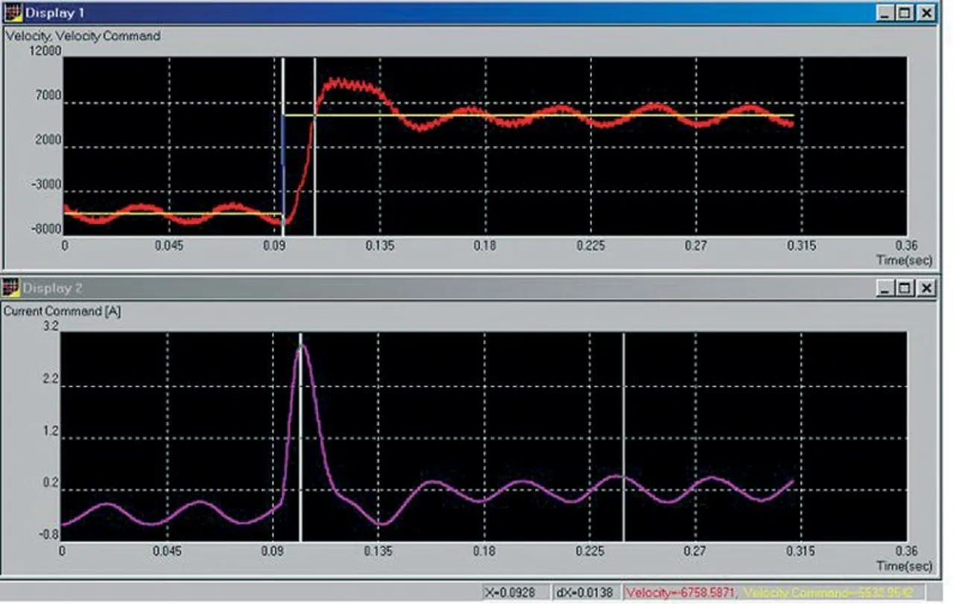Click the Display 1 window icon
This screenshot has height=604, width=954.
[13, 13]
